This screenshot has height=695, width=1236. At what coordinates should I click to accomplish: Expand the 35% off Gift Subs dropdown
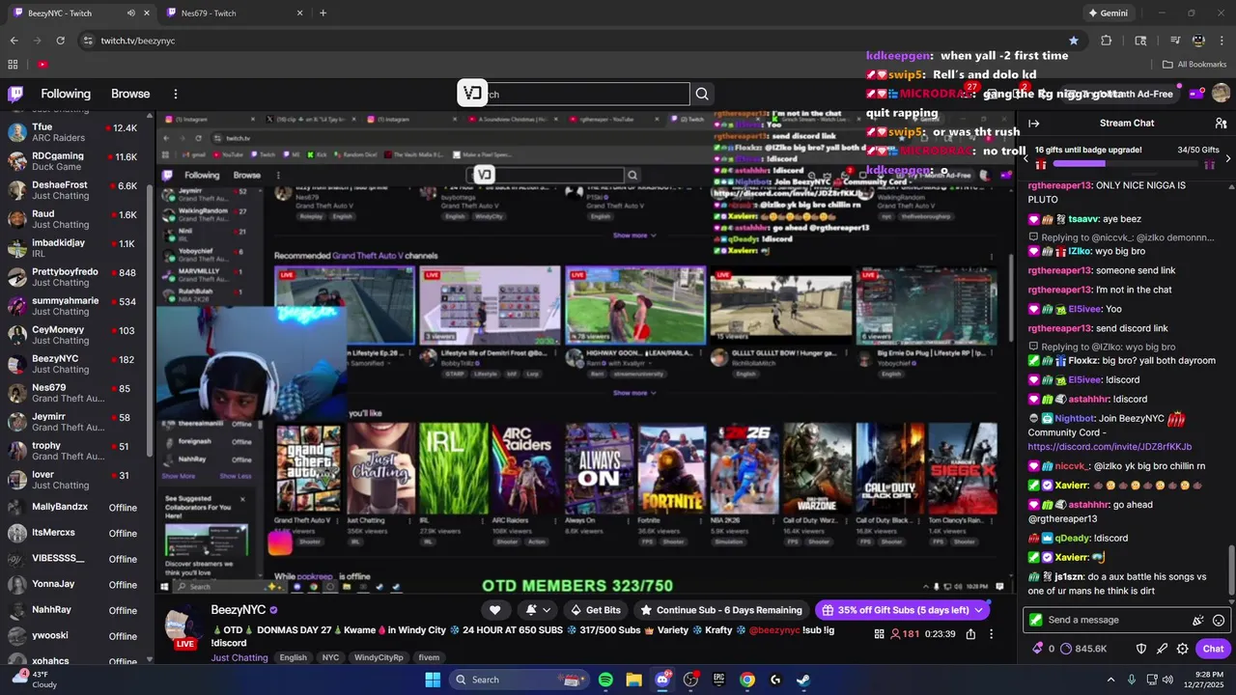point(979,610)
